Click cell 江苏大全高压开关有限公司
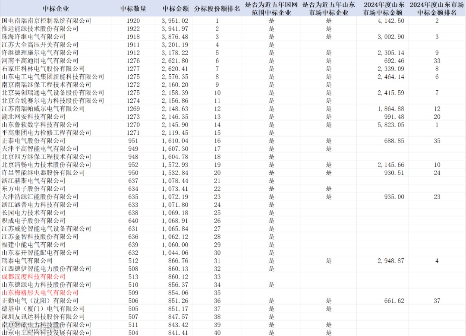The width and height of the screenshot is (466, 336). [40, 44]
